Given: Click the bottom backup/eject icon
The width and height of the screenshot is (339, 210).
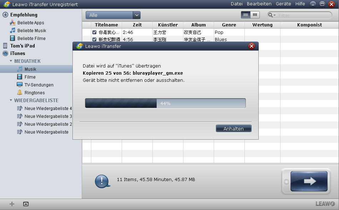Looking at the screenshot, I should [26, 204].
